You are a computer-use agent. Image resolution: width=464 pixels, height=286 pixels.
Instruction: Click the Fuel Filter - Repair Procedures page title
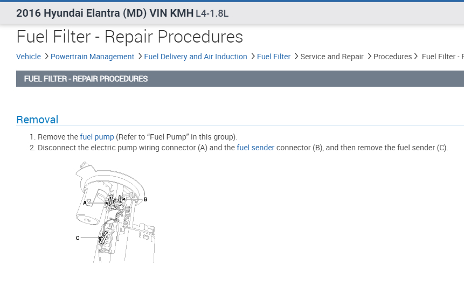pyautogui.click(x=130, y=37)
